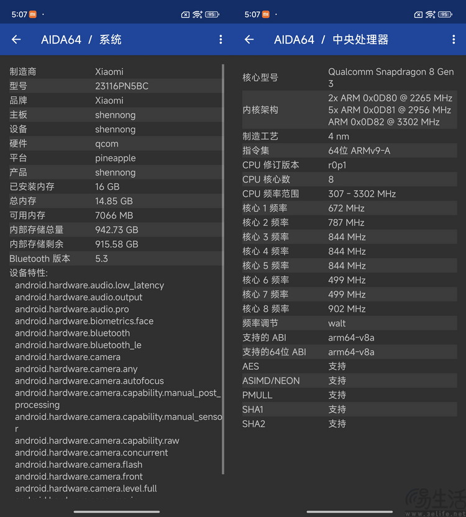Tap orange Mi notification icon on left

pyautogui.click(x=33, y=14)
